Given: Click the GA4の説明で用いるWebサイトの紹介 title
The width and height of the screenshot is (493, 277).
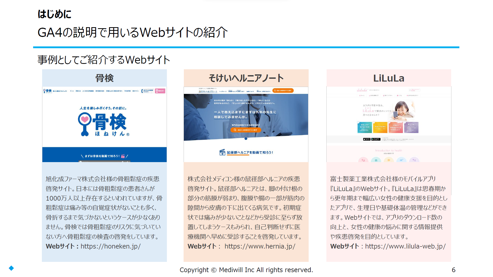Looking at the screenshot, I should tap(132, 33).
